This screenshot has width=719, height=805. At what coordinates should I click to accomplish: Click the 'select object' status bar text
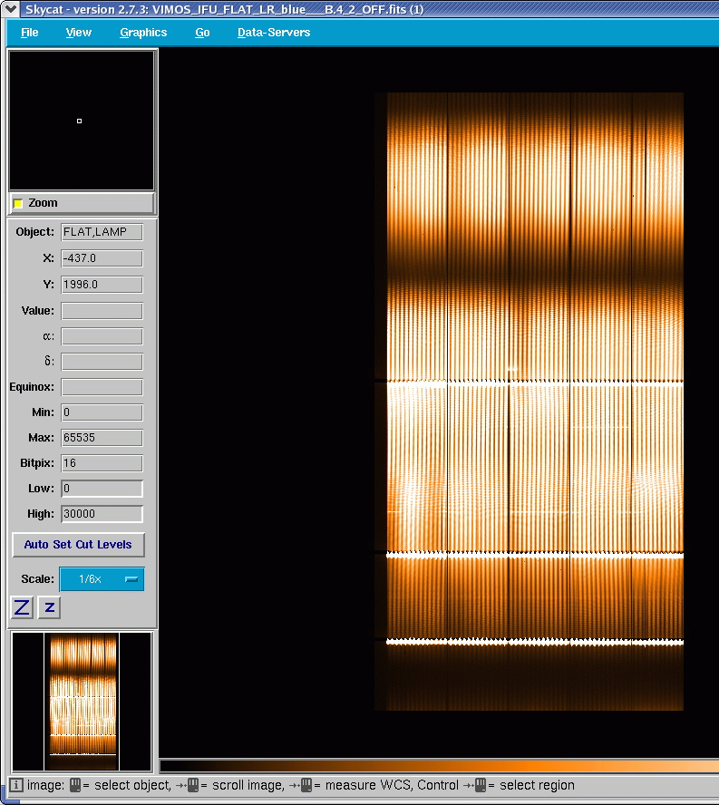pos(132,785)
